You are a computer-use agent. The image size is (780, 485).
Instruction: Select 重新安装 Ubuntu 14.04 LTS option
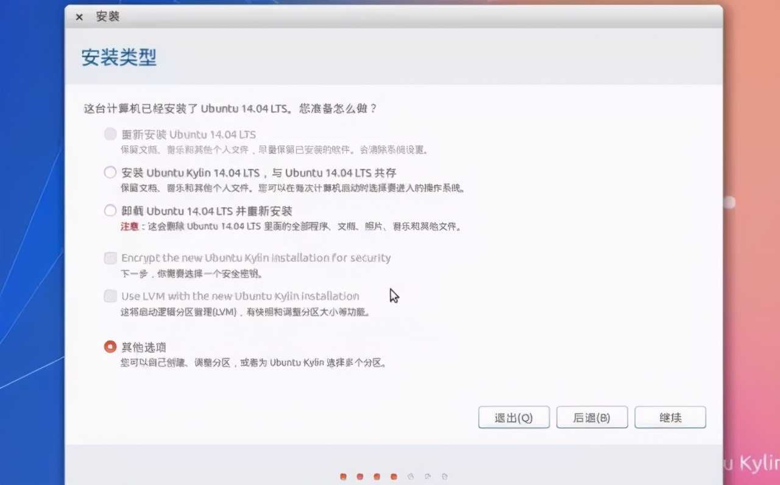pyautogui.click(x=110, y=134)
